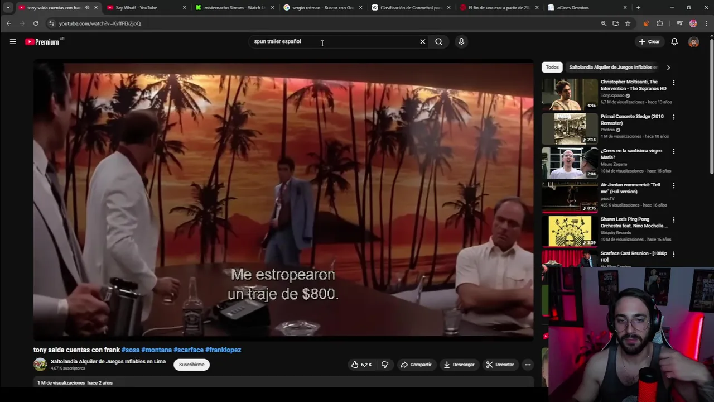Image resolution: width=714 pixels, height=402 pixels.
Task: Open the Air Jordan commercial video title
Action: 630,188
